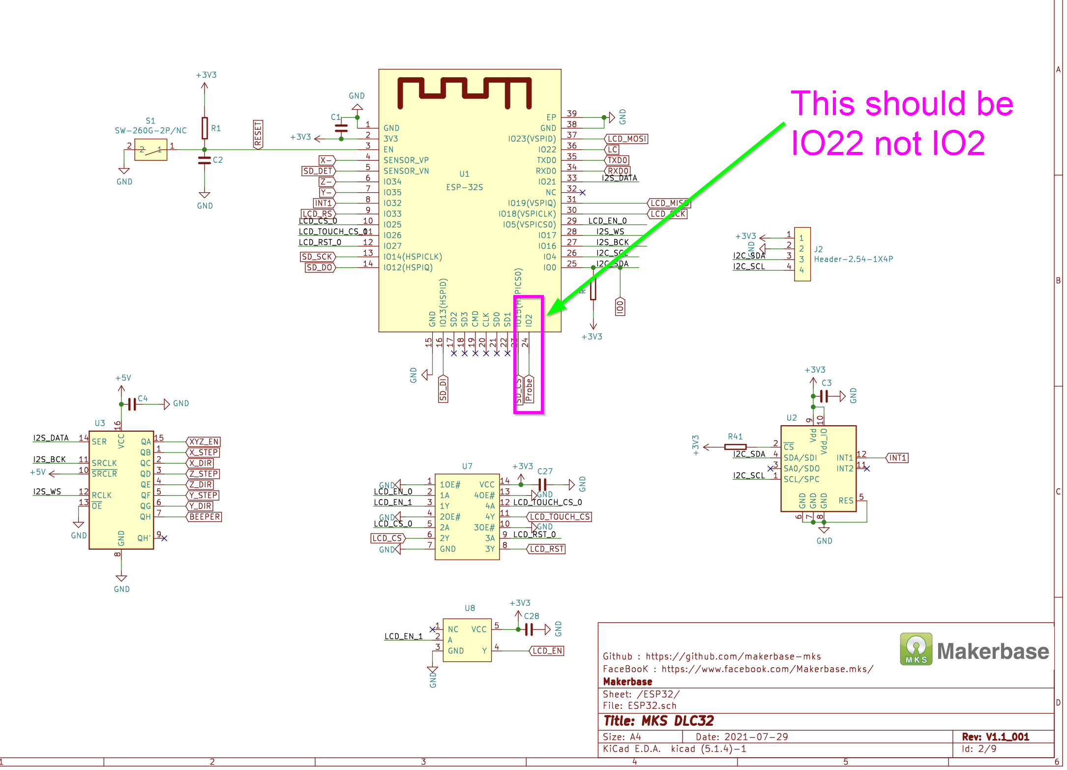
Task: Select the S1 switch symbol
Action: tap(150, 149)
